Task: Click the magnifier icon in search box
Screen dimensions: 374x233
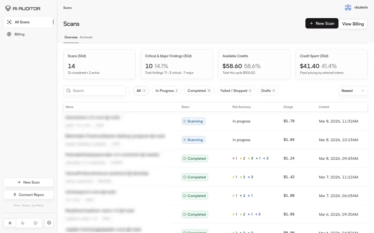Action: tap(69, 91)
